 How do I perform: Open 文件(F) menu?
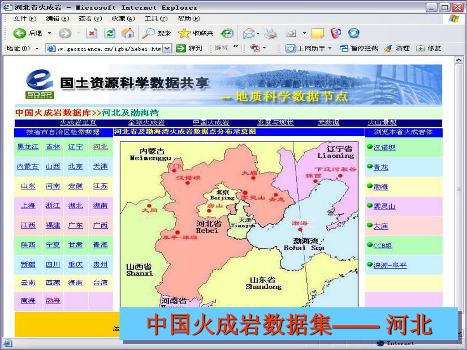tap(25, 18)
